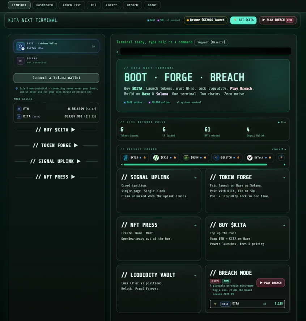Open the Breach tab

tap(132, 5)
